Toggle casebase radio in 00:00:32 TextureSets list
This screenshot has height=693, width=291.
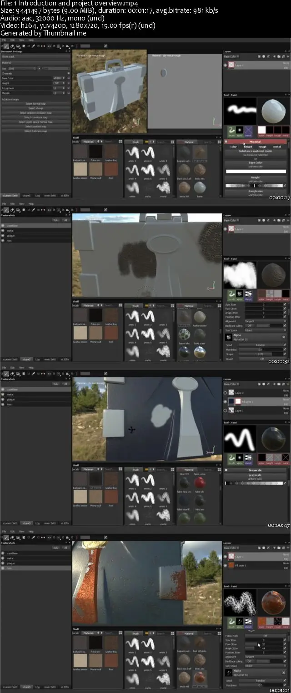pos(3,226)
